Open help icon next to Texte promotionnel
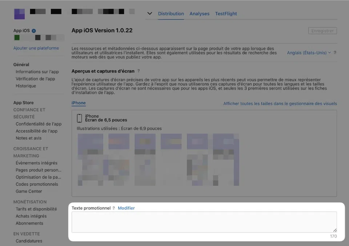This screenshot has height=246, width=349. (113, 208)
